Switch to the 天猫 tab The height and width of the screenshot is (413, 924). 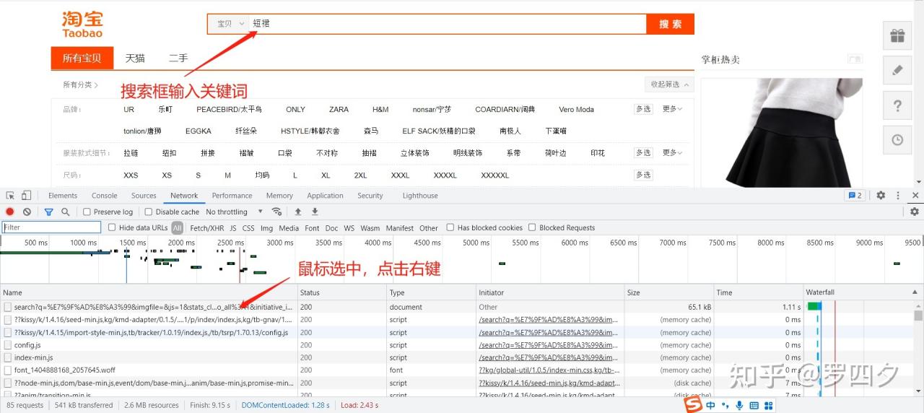[x=135, y=58]
